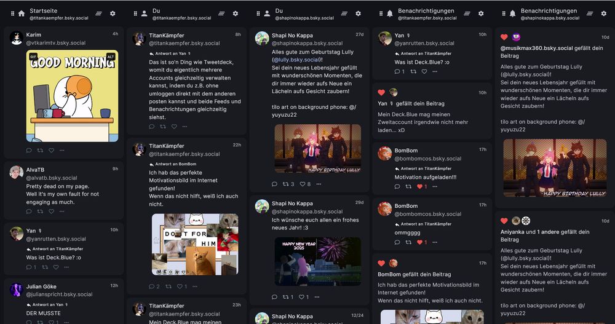Unlike BomBom's Motivation aufgeladen reply
The width and height of the screenshot is (615, 324).
(x=422, y=187)
